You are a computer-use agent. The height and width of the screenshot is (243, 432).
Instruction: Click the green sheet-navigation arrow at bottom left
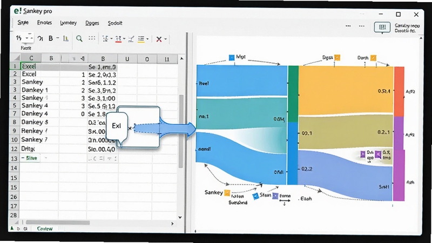12,228
